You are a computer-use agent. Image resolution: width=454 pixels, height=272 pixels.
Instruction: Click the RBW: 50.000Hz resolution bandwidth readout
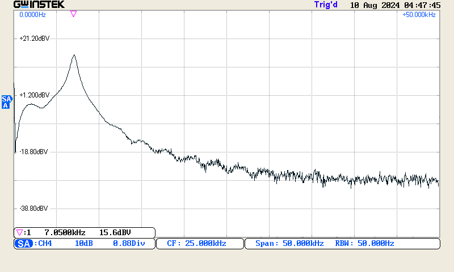point(364,244)
